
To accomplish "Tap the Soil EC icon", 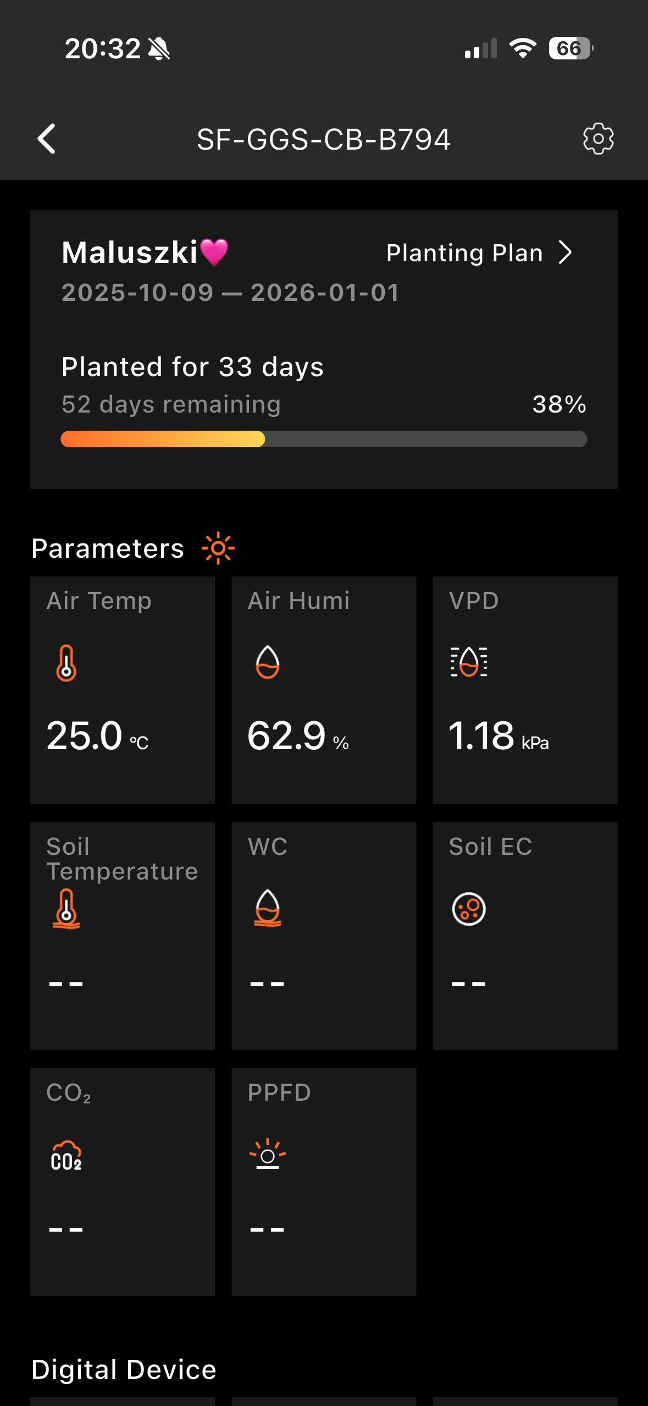I will (x=469, y=909).
